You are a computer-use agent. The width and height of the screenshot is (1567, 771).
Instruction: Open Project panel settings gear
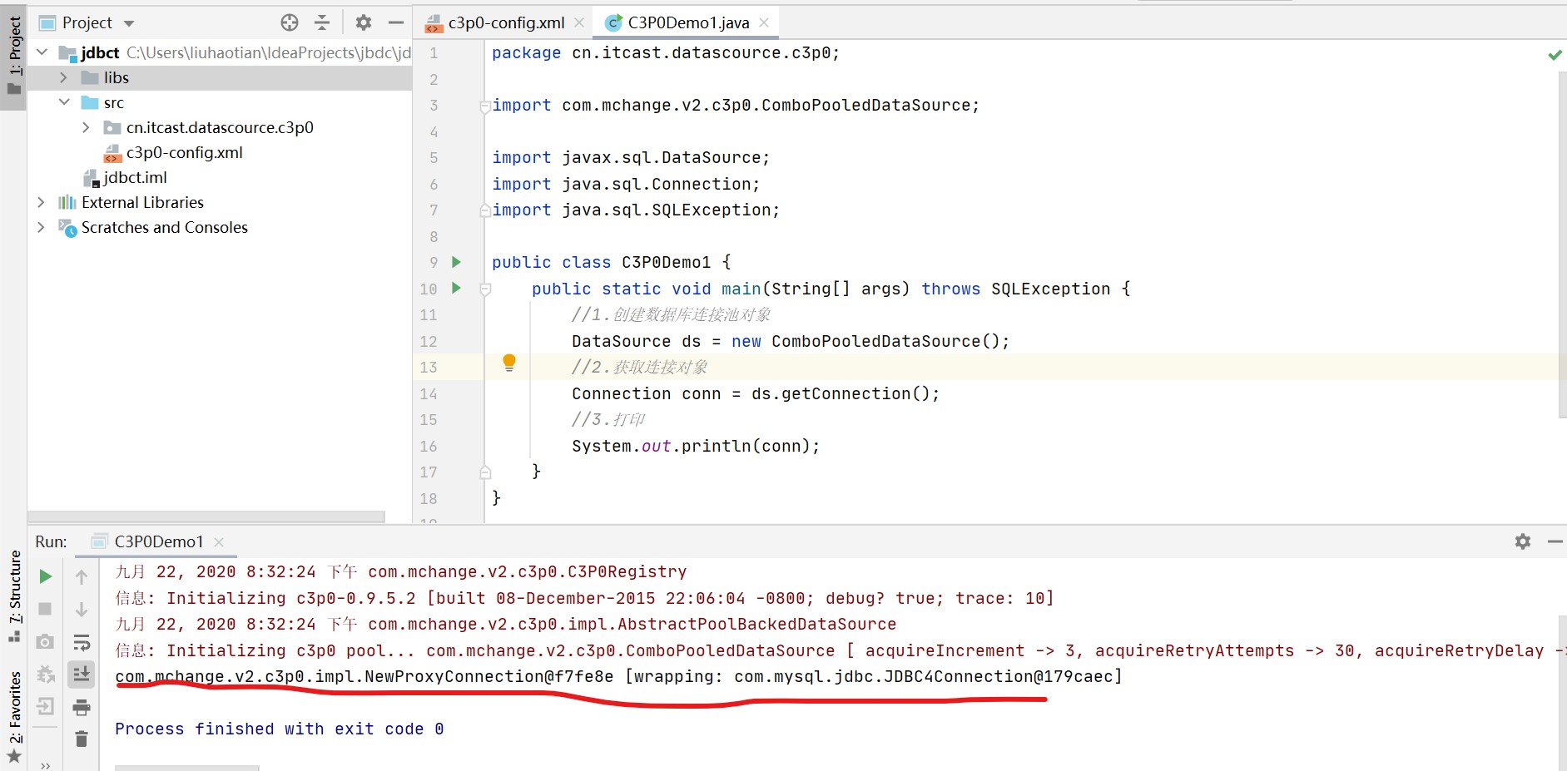point(364,22)
